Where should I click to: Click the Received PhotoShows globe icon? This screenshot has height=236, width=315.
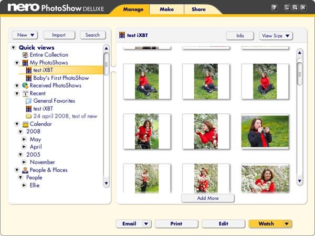click(x=25, y=85)
